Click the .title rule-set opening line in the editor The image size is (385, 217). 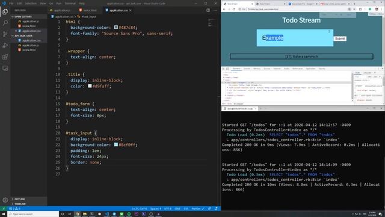pos(75,74)
